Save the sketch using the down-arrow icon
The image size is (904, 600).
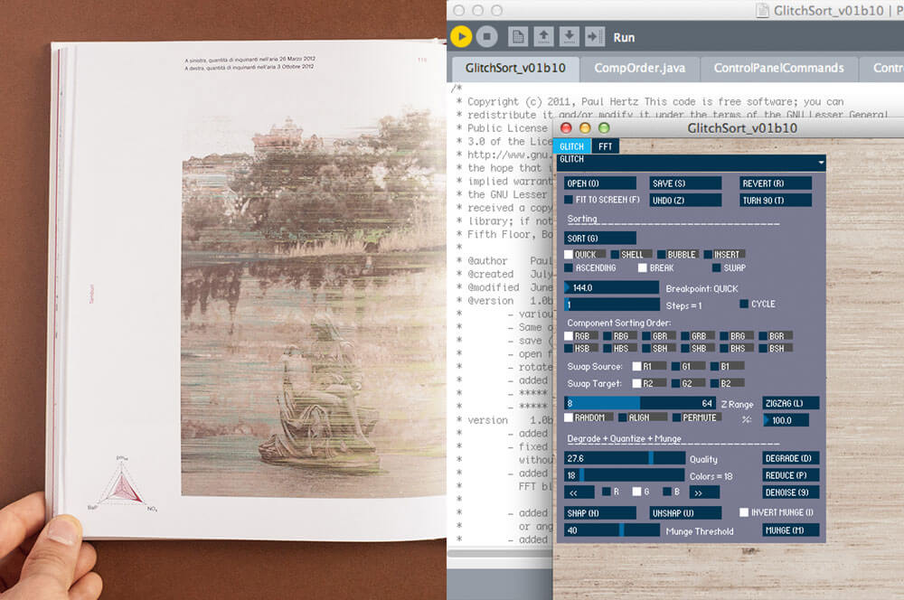pyautogui.click(x=569, y=37)
